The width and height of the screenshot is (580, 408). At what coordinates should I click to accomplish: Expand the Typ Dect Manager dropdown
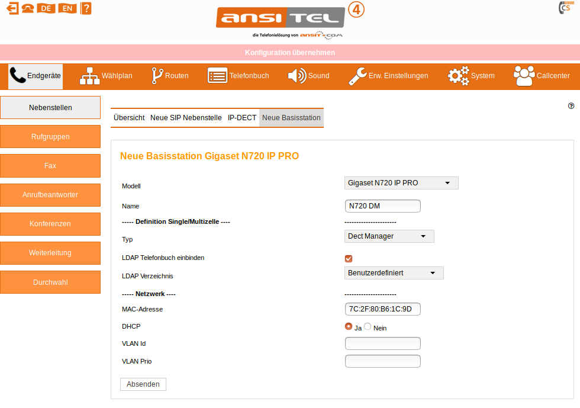point(389,236)
